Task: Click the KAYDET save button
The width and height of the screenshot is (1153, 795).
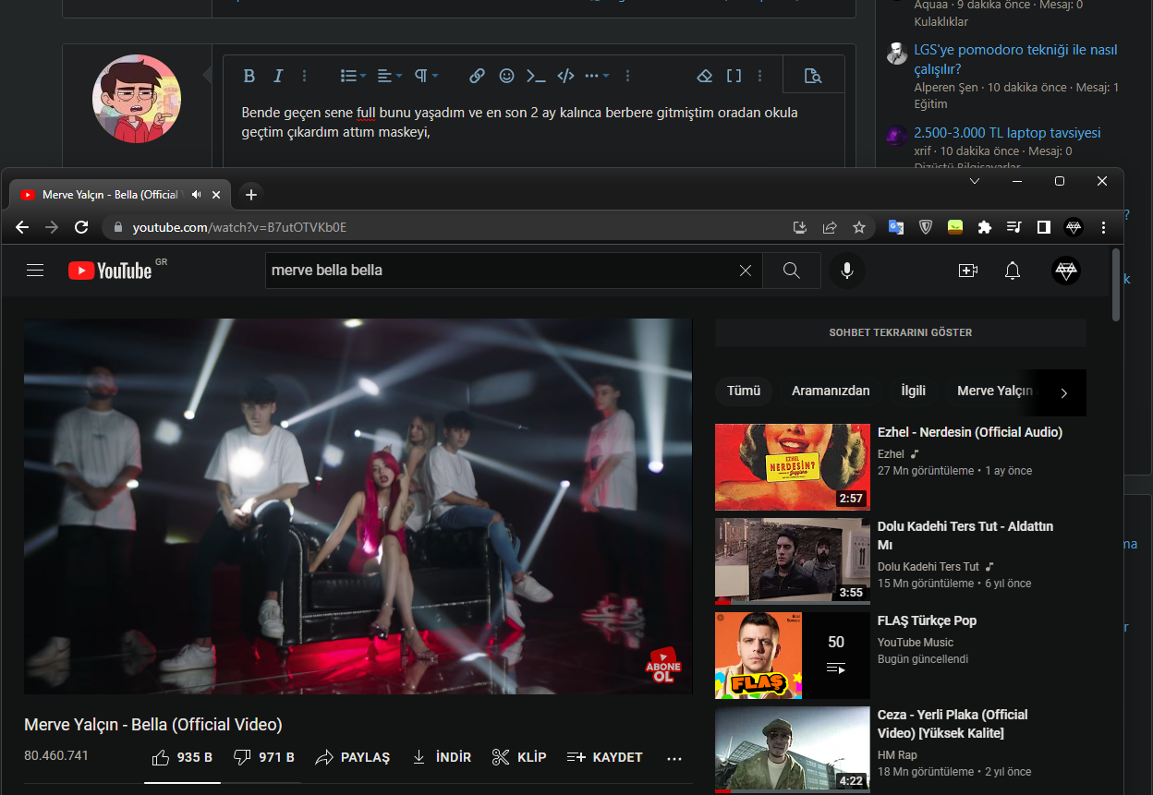Action: click(x=604, y=757)
